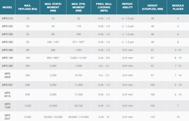Click the MPS 631 row label

[x=7, y=85]
